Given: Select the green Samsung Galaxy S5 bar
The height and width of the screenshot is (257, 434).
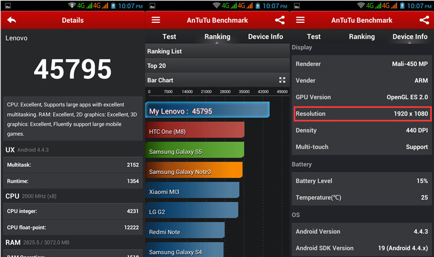Looking at the screenshot, I should [195, 152].
